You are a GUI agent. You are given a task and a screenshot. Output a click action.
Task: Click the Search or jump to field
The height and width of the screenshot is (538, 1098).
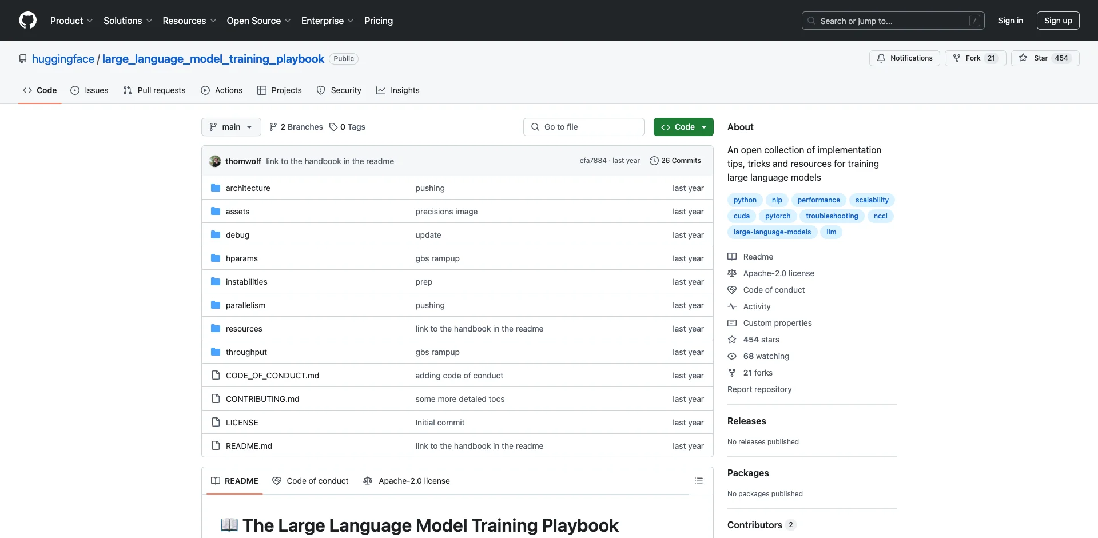click(x=893, y=21)
